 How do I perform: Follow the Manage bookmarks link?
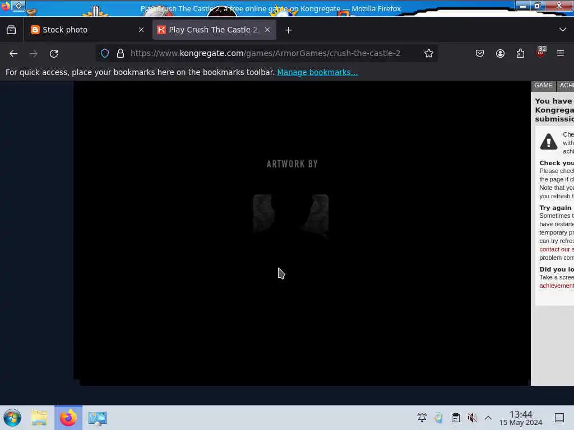tap(317, 72)
